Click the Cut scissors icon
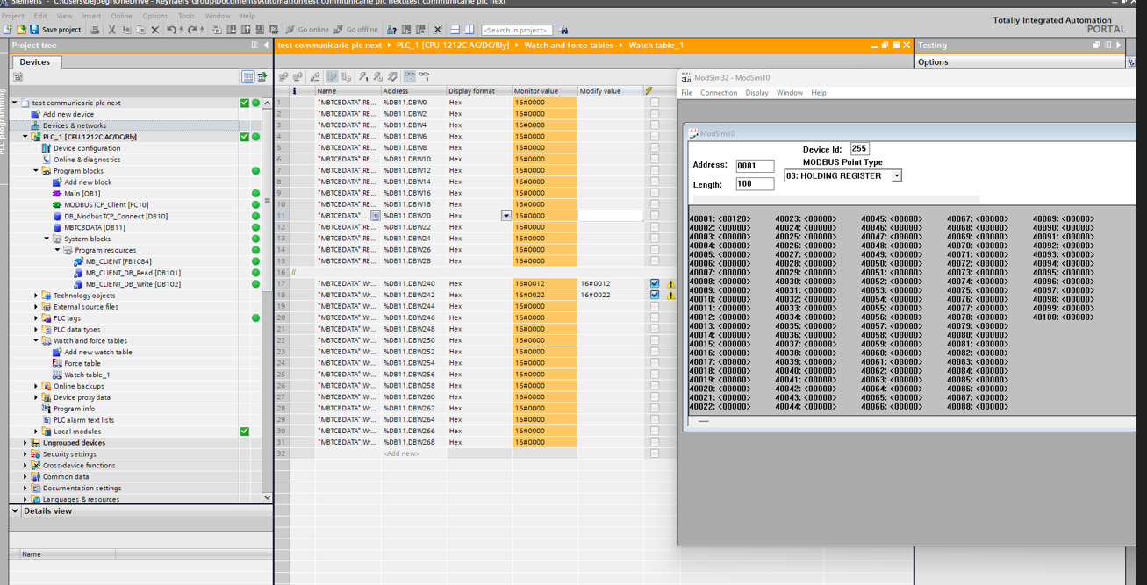 coord(111,30)
